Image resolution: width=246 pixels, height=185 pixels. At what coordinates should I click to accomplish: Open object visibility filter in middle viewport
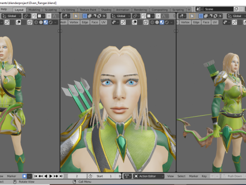pyautogui.click(x=115, y=22)
